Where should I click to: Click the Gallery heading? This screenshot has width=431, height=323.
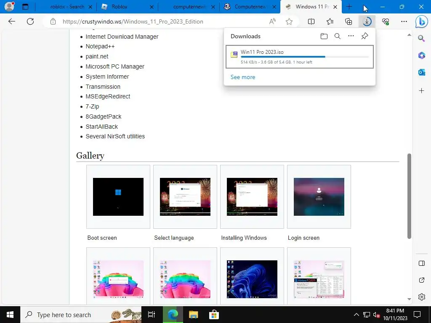coord(90,156)
